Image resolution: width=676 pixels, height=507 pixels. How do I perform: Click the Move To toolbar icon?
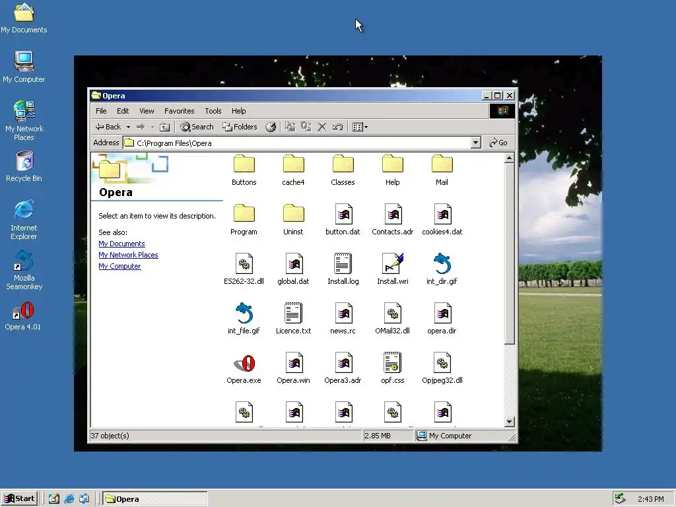[290, 127]
